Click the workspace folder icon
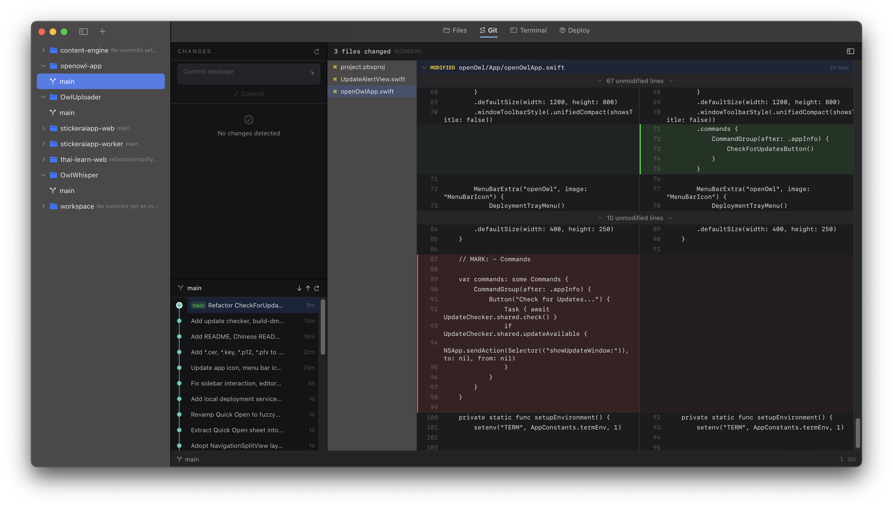The width and height of the screenshot is (893, 508). [53, 206]
